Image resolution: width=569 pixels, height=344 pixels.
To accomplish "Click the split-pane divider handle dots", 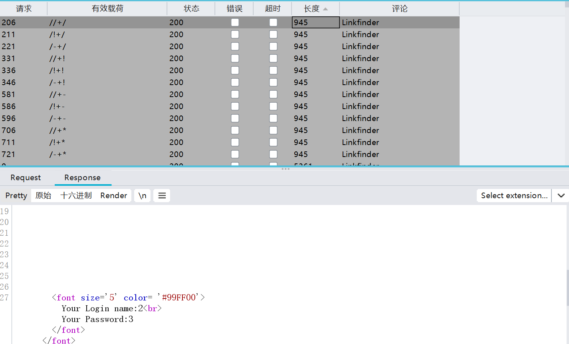I will [285, 169].
